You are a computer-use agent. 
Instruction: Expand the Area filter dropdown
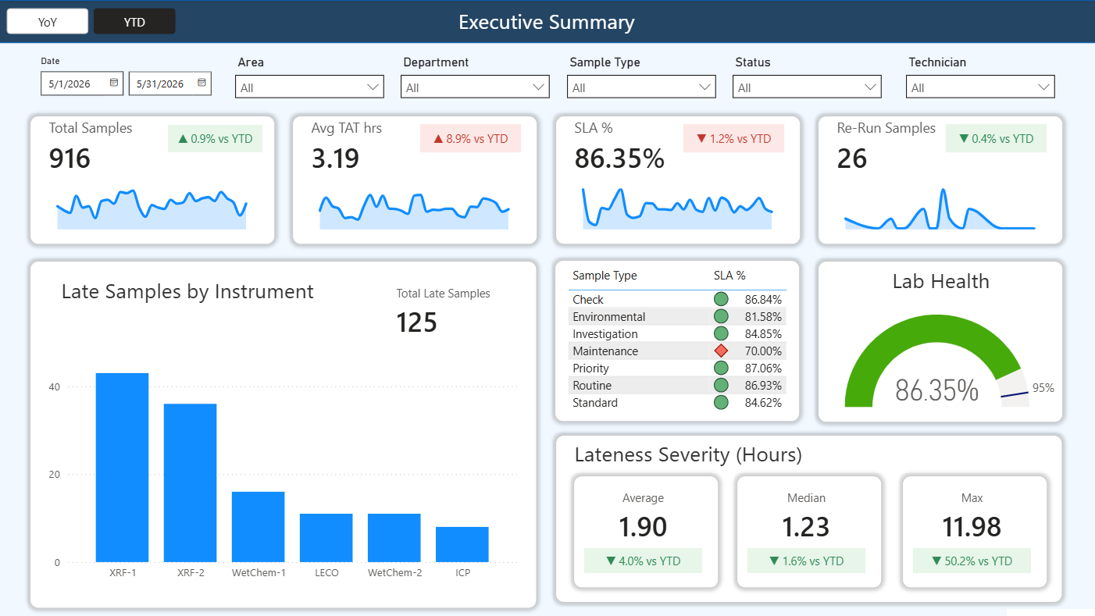pos(309,87)
